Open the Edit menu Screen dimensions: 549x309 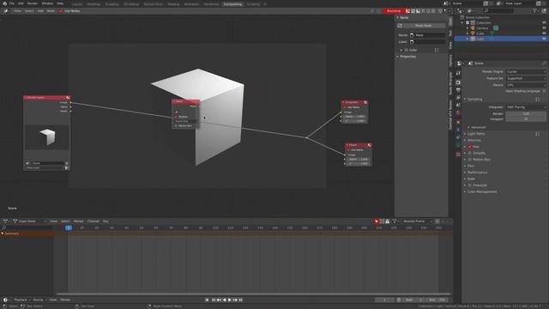coord(21,3)
